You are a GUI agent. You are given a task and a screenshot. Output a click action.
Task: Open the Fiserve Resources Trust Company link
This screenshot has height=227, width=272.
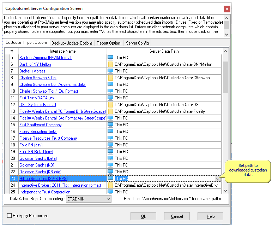pos(48,138)
